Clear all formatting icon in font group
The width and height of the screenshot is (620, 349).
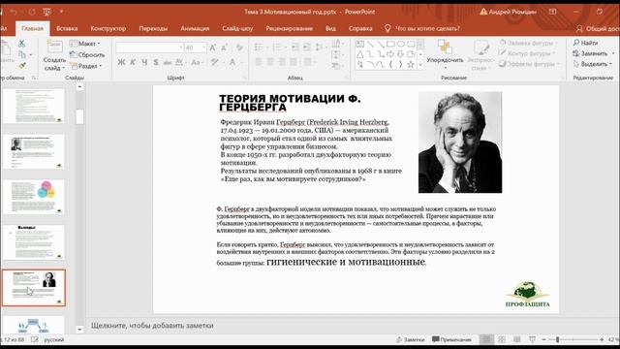pos(239,48)
